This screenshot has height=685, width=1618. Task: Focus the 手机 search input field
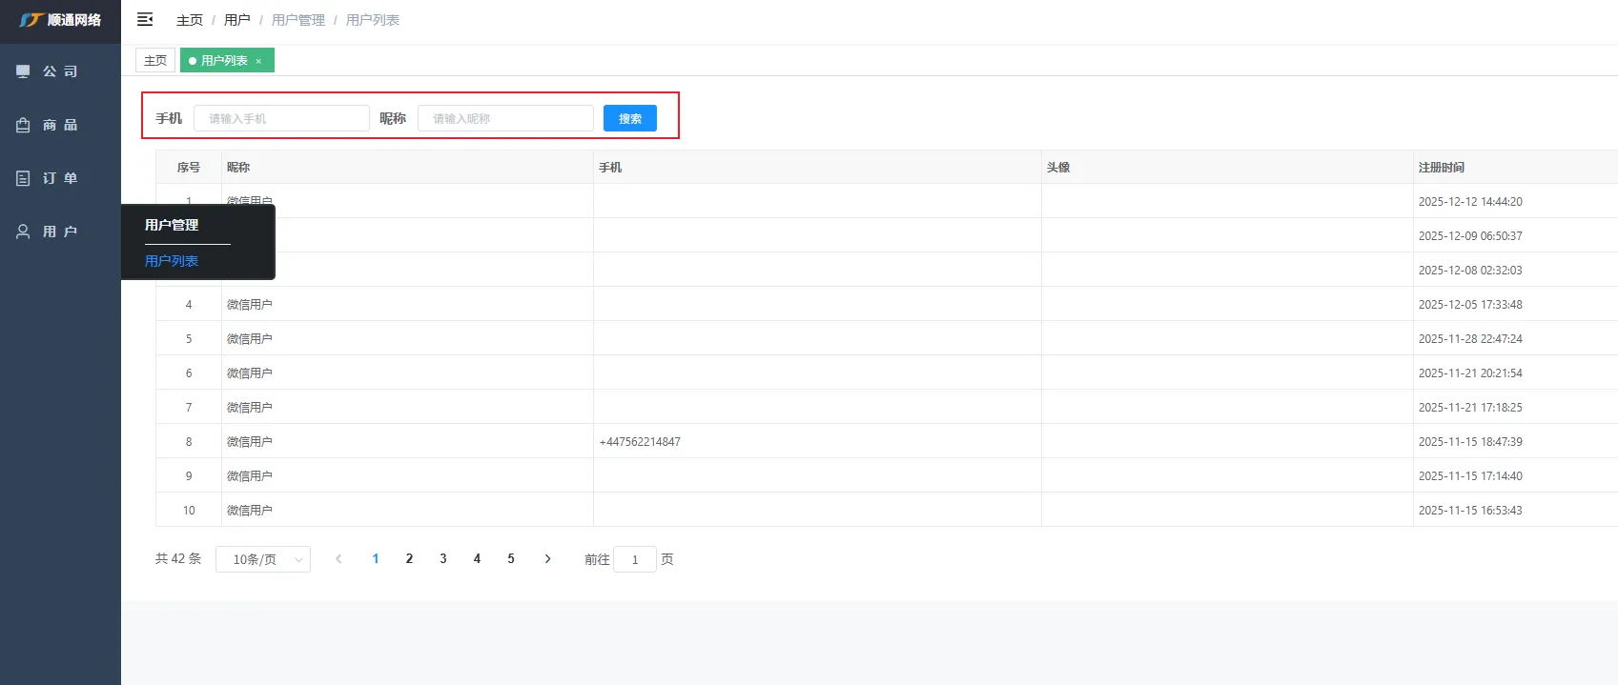tap(281, 118)
